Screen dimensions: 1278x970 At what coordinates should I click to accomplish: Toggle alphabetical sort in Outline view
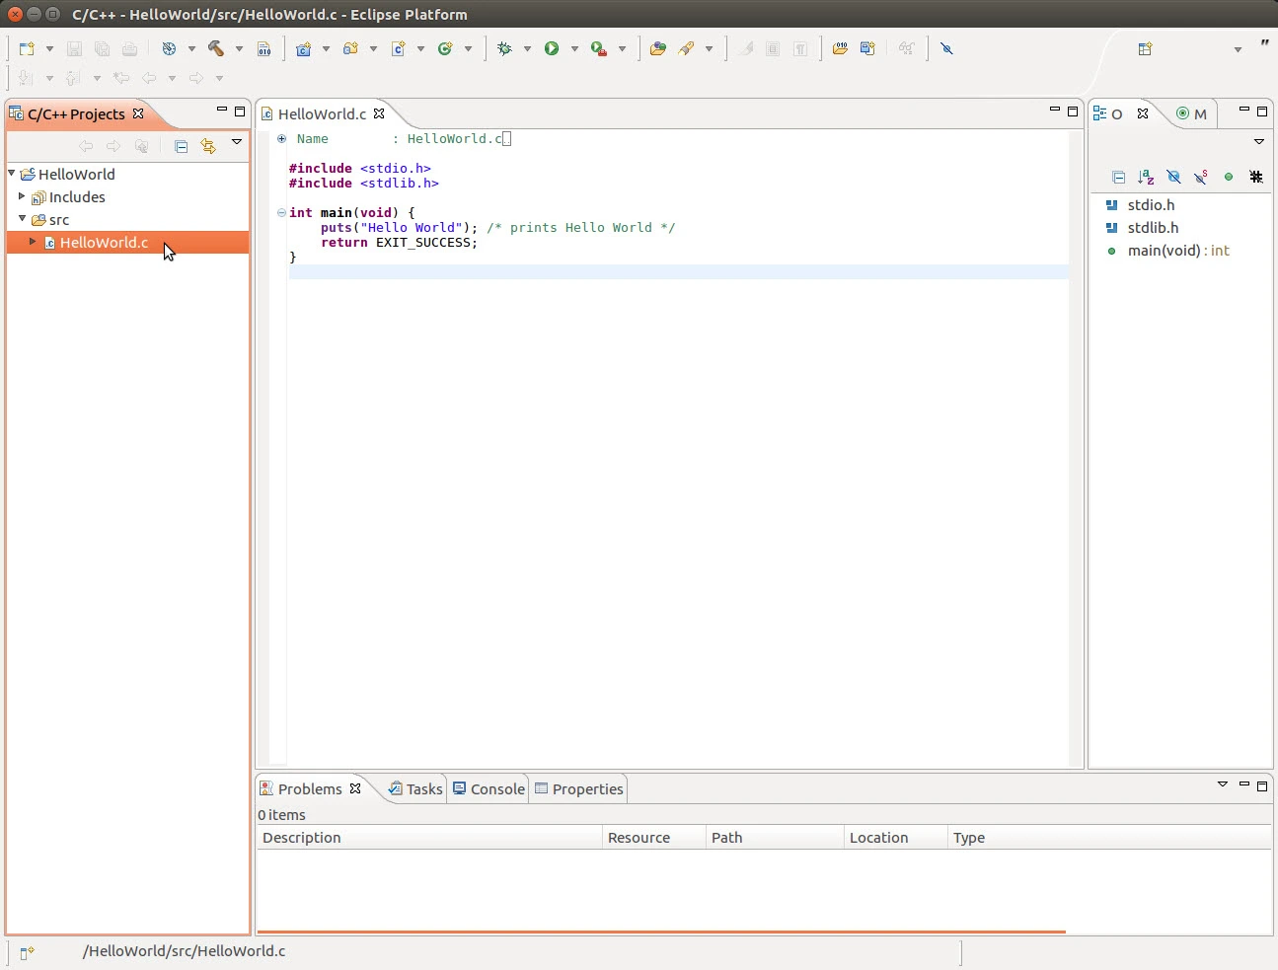pyautogui.click(x=1146, y=178)
